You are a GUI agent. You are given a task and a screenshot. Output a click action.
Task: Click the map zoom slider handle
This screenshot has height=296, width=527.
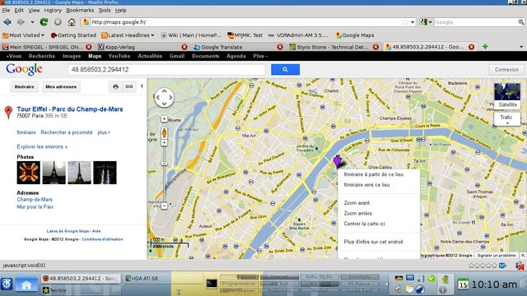pyautogui.click(x=164, y=164)
